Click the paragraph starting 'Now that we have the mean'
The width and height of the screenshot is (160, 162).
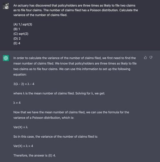pyautogui.click(x=71, y=115)
